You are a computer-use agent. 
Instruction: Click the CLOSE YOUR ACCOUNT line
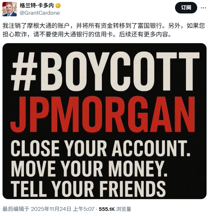(x=101, y=148)
